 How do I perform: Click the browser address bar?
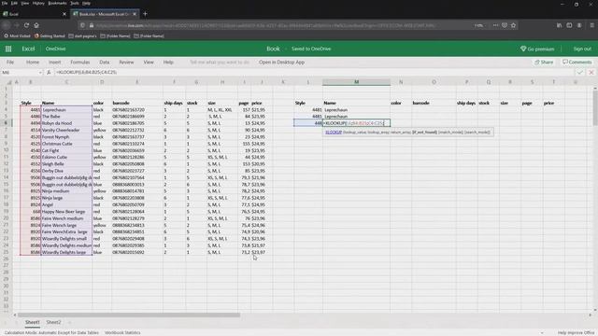(282, 25)
